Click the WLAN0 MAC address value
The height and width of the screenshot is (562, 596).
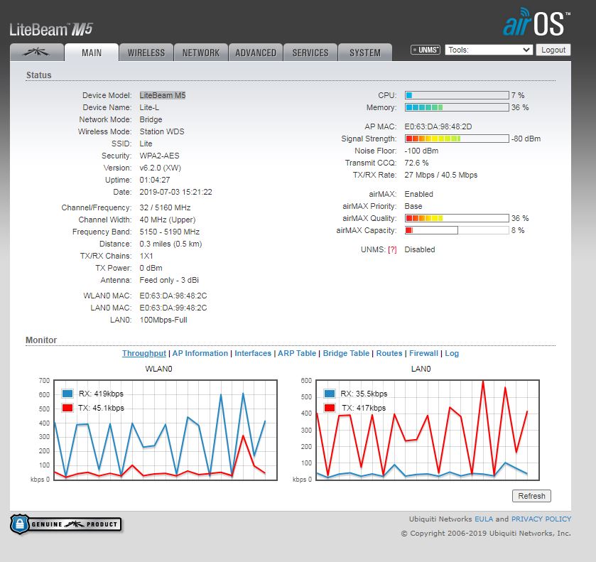tap(173, 296)
